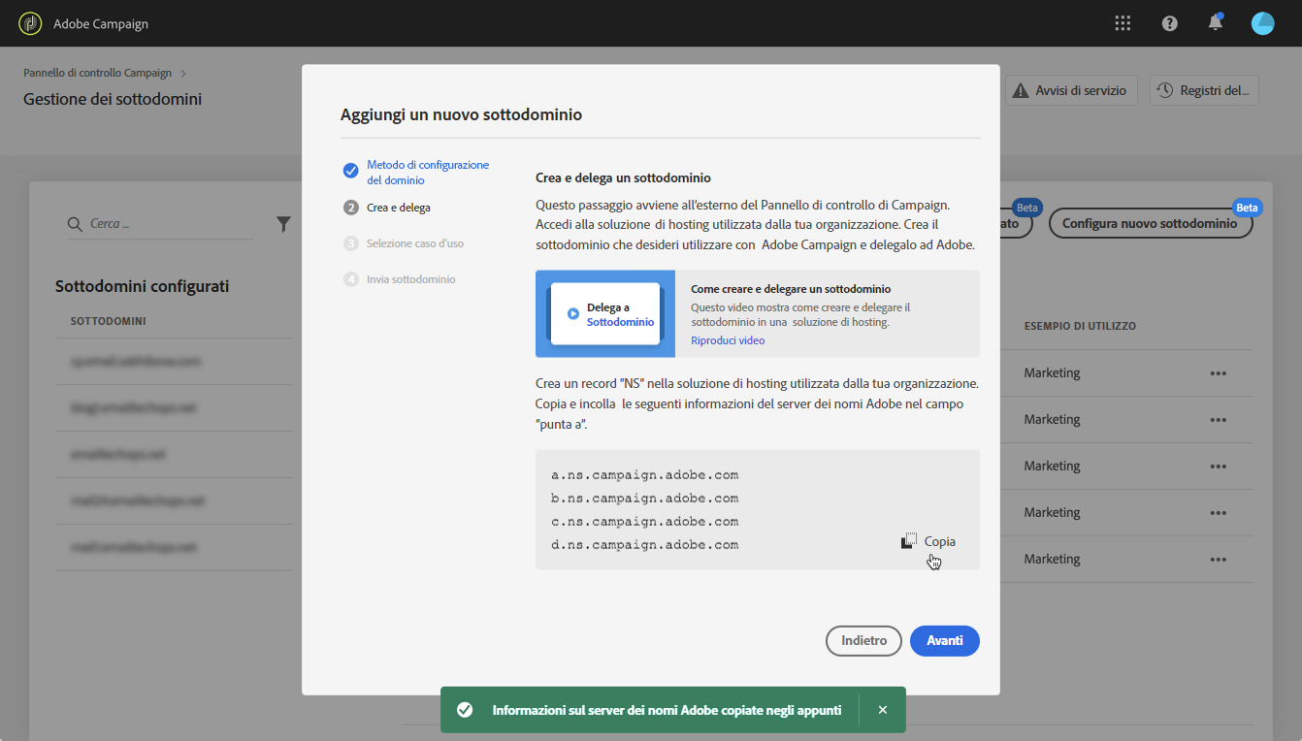Viewport: 1302px width, 741px height.
Task: Select the Crea e delega step
Action: pyautogui.click(x=399, y=208)
